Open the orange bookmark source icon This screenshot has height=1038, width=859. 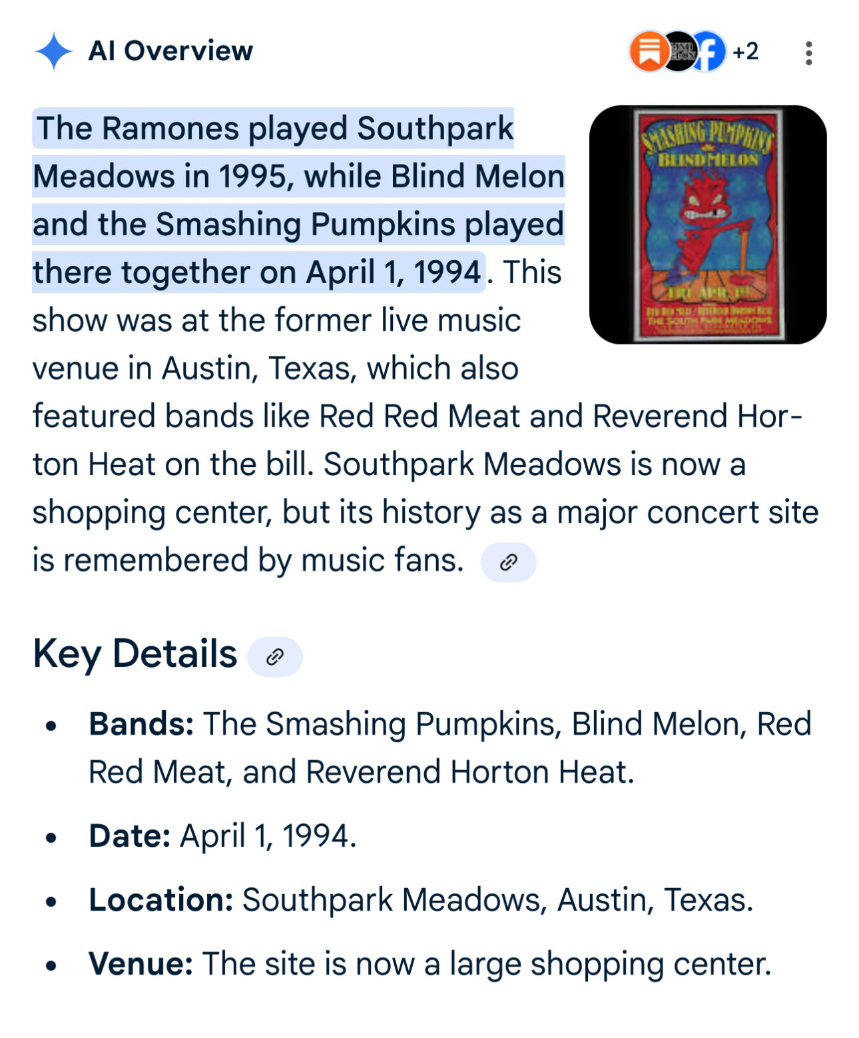(x=648, y=51)
